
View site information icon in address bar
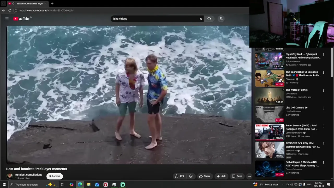(16, 10)
